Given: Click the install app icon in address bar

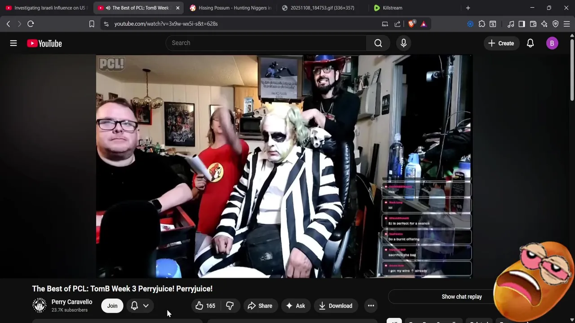Looking at the screenshot, I should tap(385, 24).
